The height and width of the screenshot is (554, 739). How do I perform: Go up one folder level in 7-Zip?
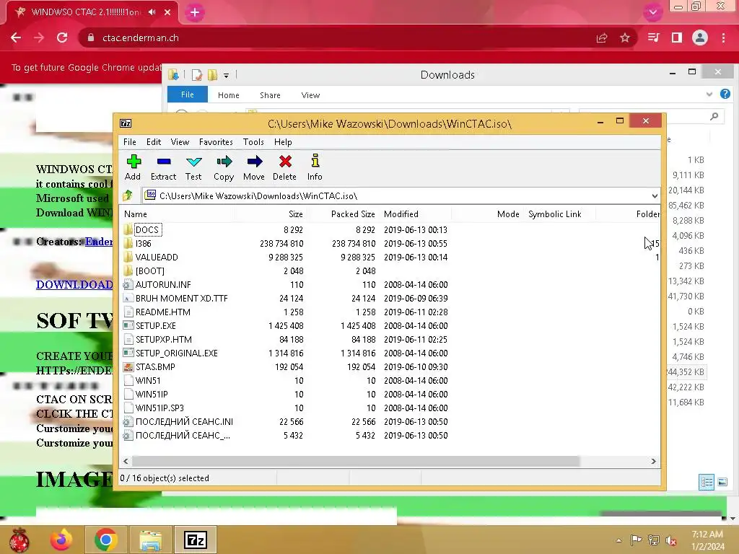[128, 195]
